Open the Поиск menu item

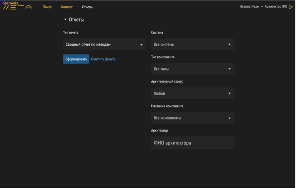(x=47, y=7)
